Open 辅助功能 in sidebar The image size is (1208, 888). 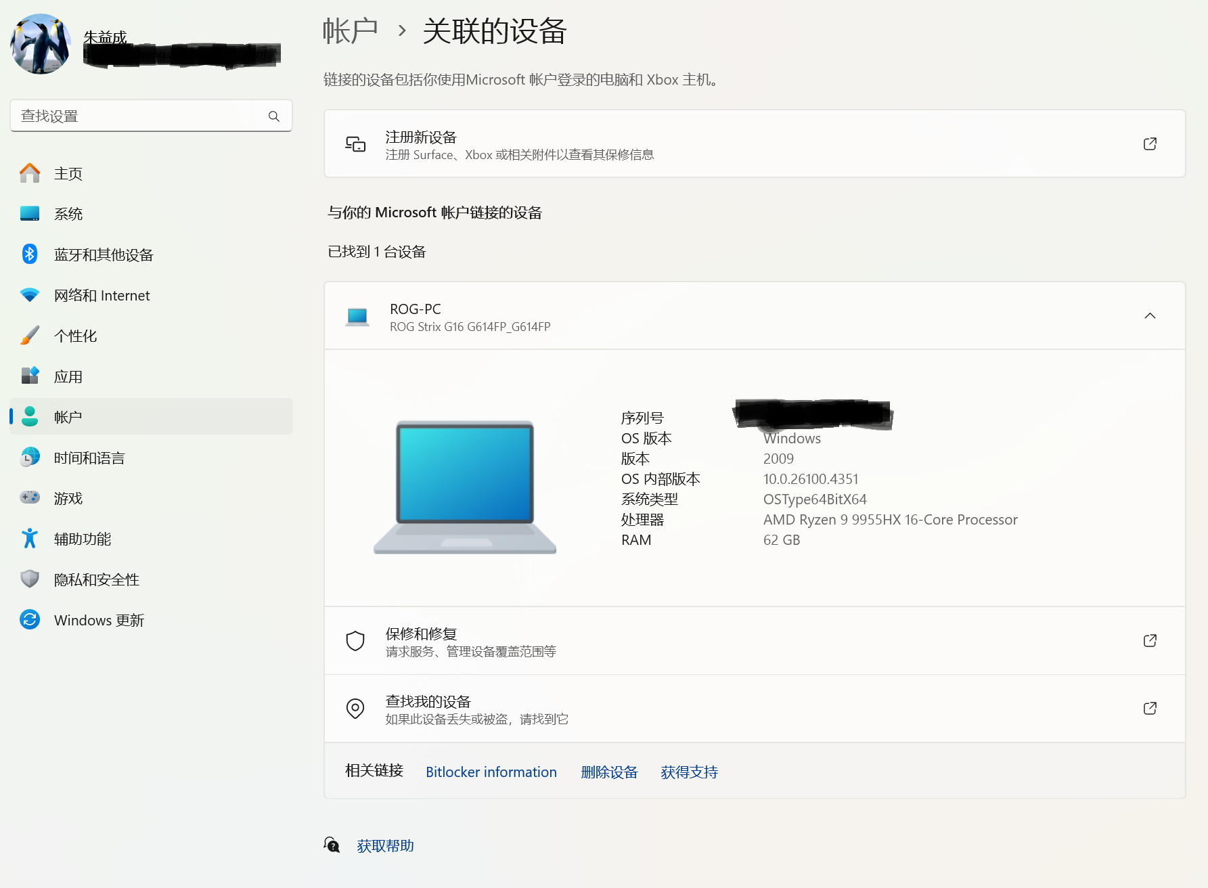(x=151, y=539)
